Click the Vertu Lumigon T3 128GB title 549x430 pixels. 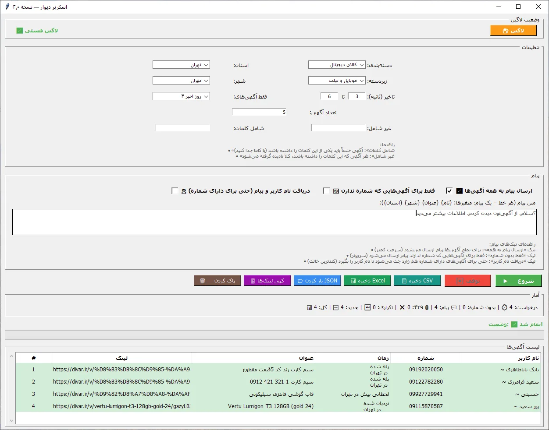(x=271, y=406)
